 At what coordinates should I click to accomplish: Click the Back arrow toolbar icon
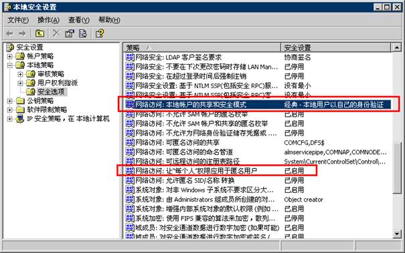click(x=9, y=33)
